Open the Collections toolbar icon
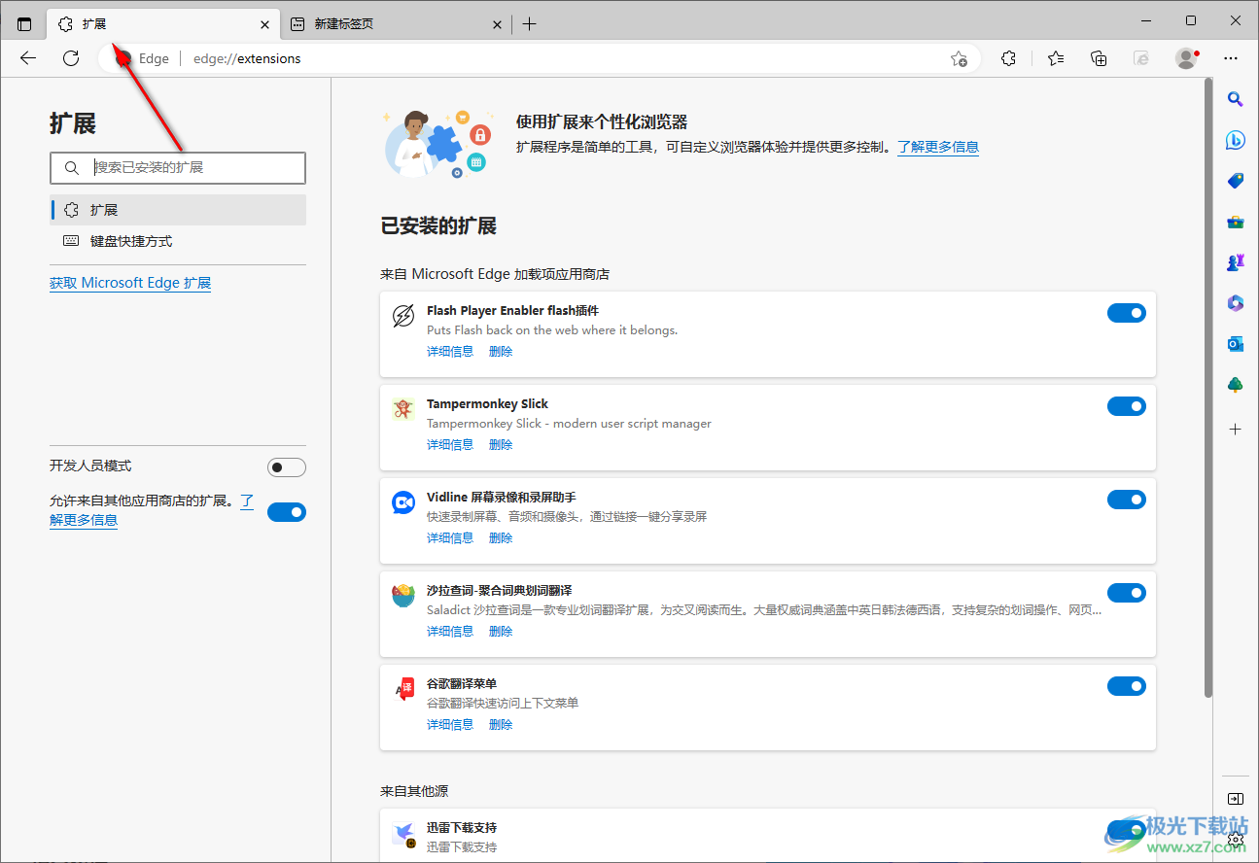This screenshot has height=863, width=1259. point(1099,58)
